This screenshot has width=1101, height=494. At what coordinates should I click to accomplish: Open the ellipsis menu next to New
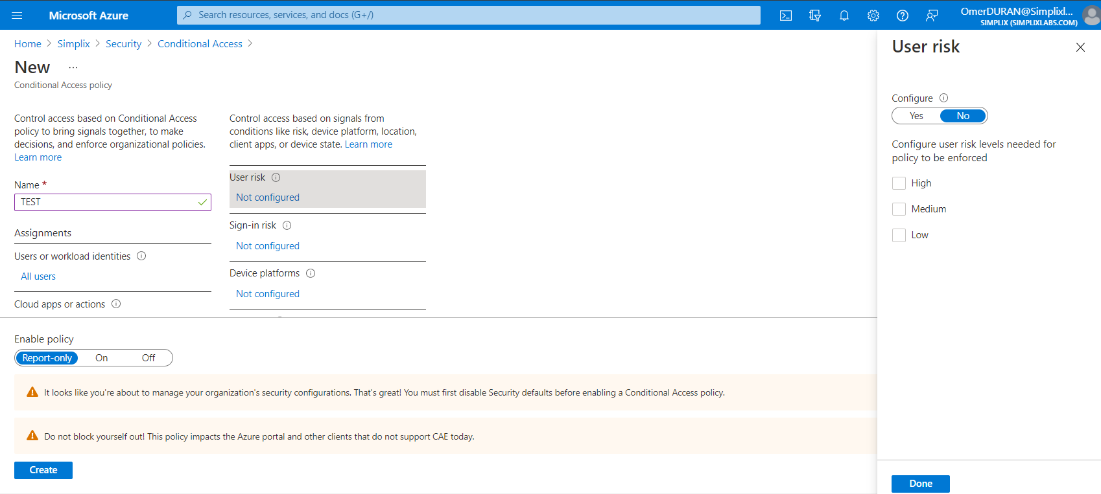(73, 67)
